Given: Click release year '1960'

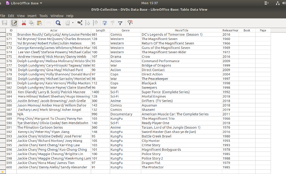Looking at the screenshot, I should tap(230, 39).
